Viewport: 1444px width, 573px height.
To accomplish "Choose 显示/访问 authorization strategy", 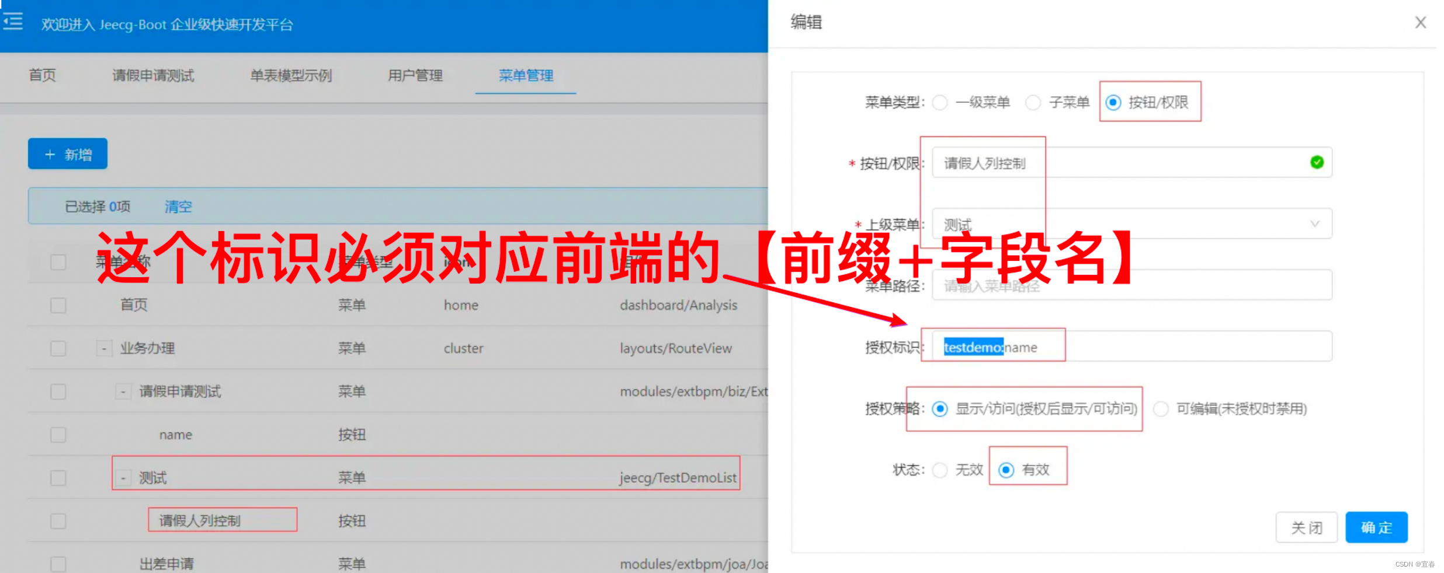I will [940, 409].
